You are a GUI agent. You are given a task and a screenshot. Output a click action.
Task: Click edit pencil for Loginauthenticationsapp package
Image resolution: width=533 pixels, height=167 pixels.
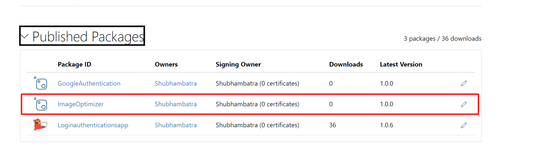point(464,125)
